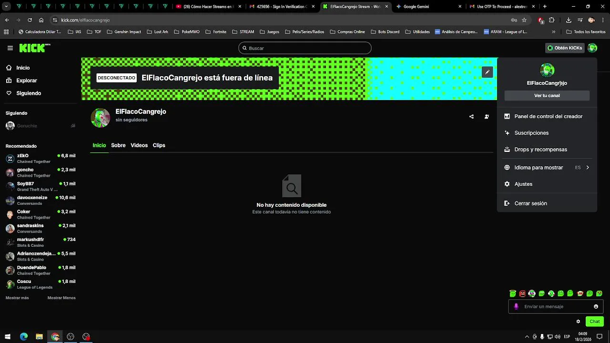610x343 pixels.
Task: Bookmark this page with star icon
Action: [x=524, y=20]
